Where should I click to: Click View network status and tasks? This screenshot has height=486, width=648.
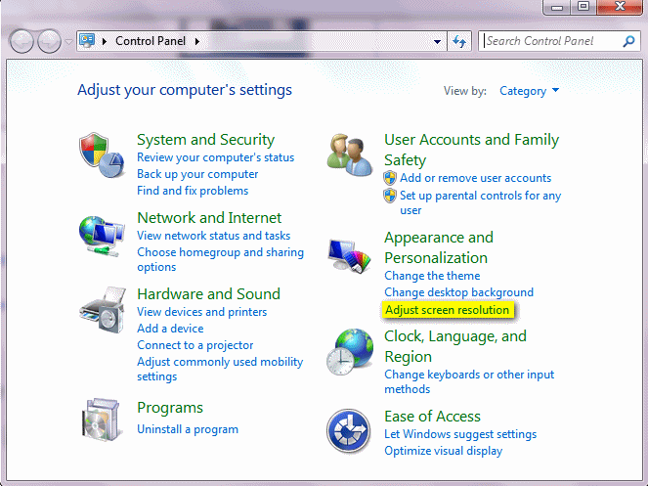(x=214, y=236)
